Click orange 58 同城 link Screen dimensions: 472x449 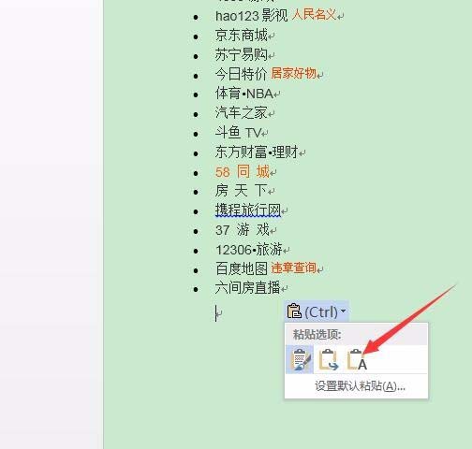243,172
